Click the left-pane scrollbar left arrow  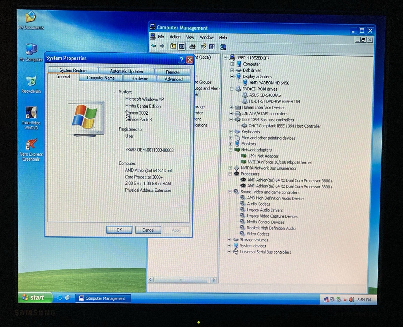click(x=151, y=280)
